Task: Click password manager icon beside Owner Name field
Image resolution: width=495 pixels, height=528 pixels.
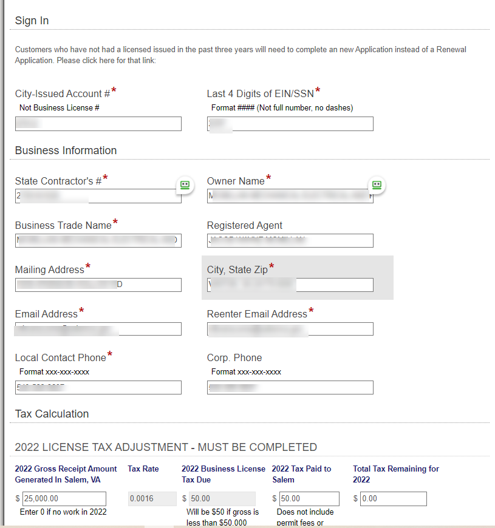Action: (x=377, y=184)
